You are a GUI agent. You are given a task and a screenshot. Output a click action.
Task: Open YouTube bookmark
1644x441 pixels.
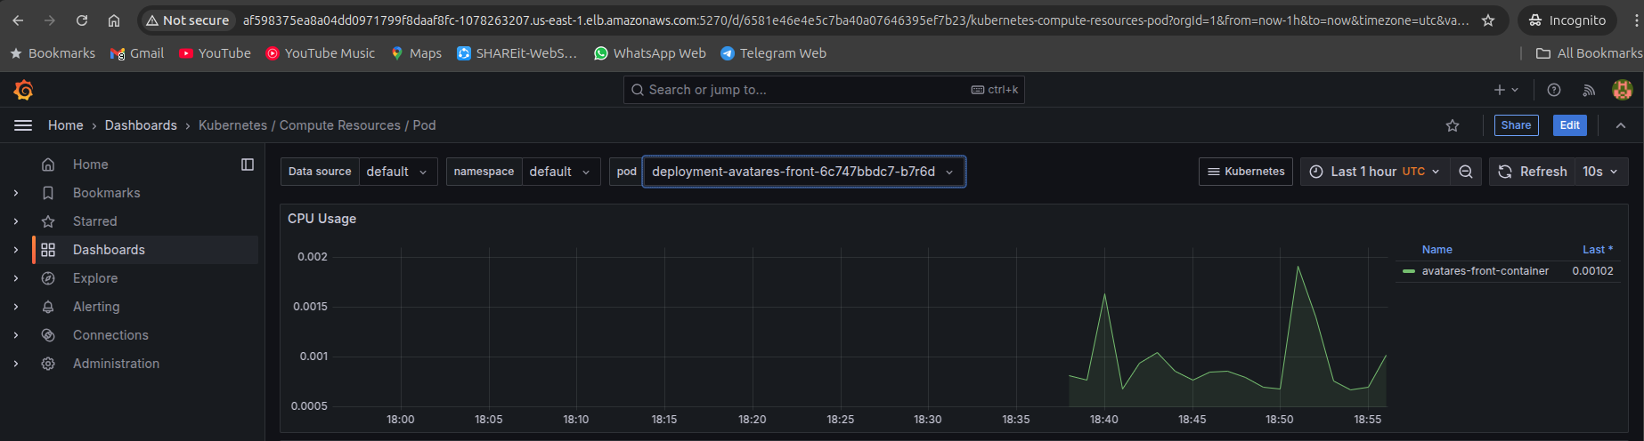point(215,53)
